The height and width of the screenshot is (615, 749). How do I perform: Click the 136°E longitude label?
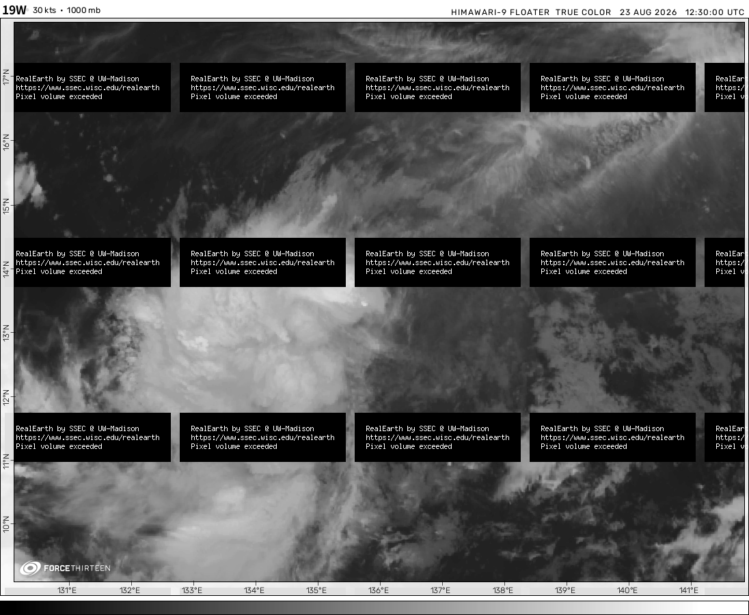pyautogui.click(x=379, y=590)
